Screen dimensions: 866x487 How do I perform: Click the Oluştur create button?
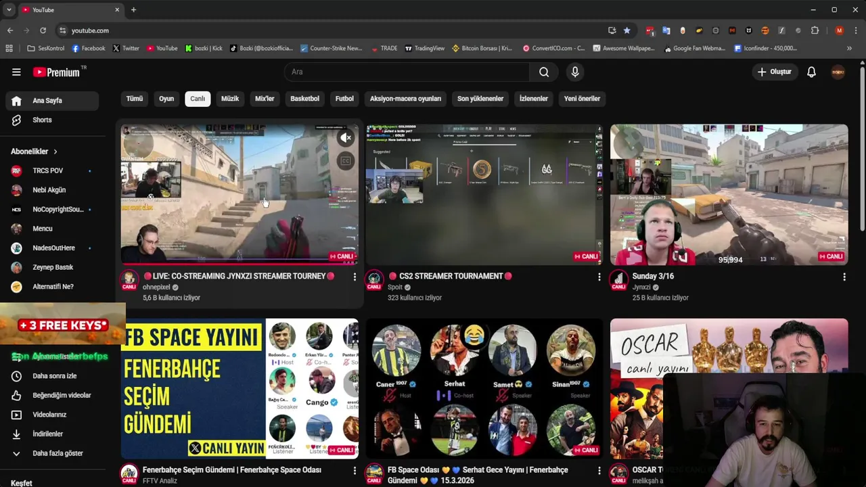775,72
